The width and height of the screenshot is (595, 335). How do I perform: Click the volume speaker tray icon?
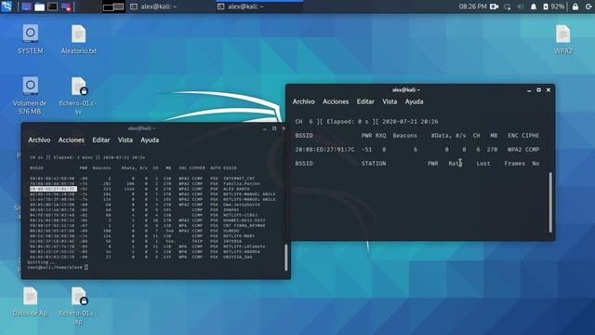click(x=521, y=7)
